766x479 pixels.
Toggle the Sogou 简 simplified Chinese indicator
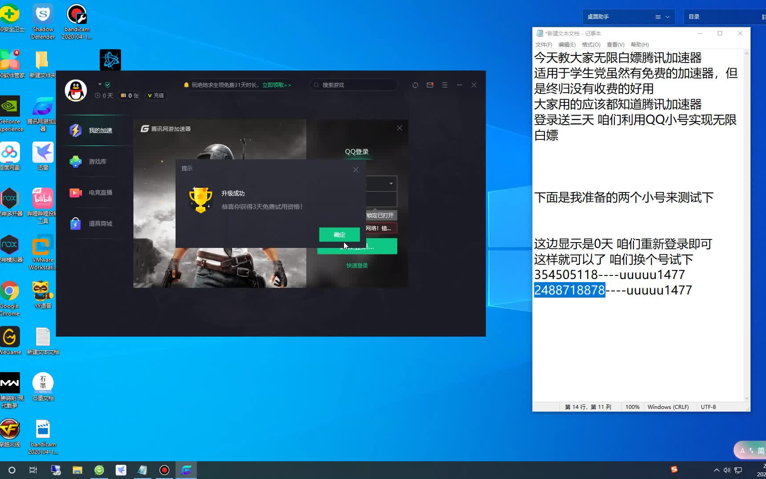[x=761, y=451]
